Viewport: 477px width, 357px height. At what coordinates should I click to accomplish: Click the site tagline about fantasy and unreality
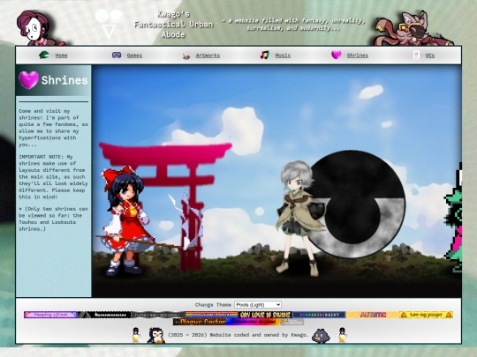tap(293, 25)
